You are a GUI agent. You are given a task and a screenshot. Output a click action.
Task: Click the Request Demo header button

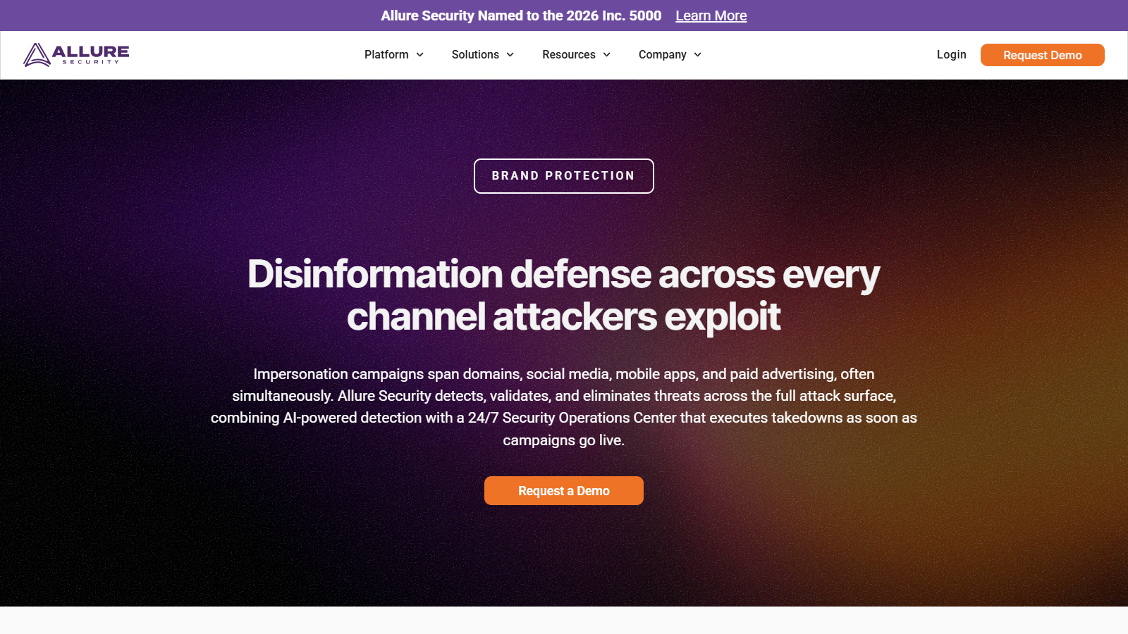point(1043,55)
